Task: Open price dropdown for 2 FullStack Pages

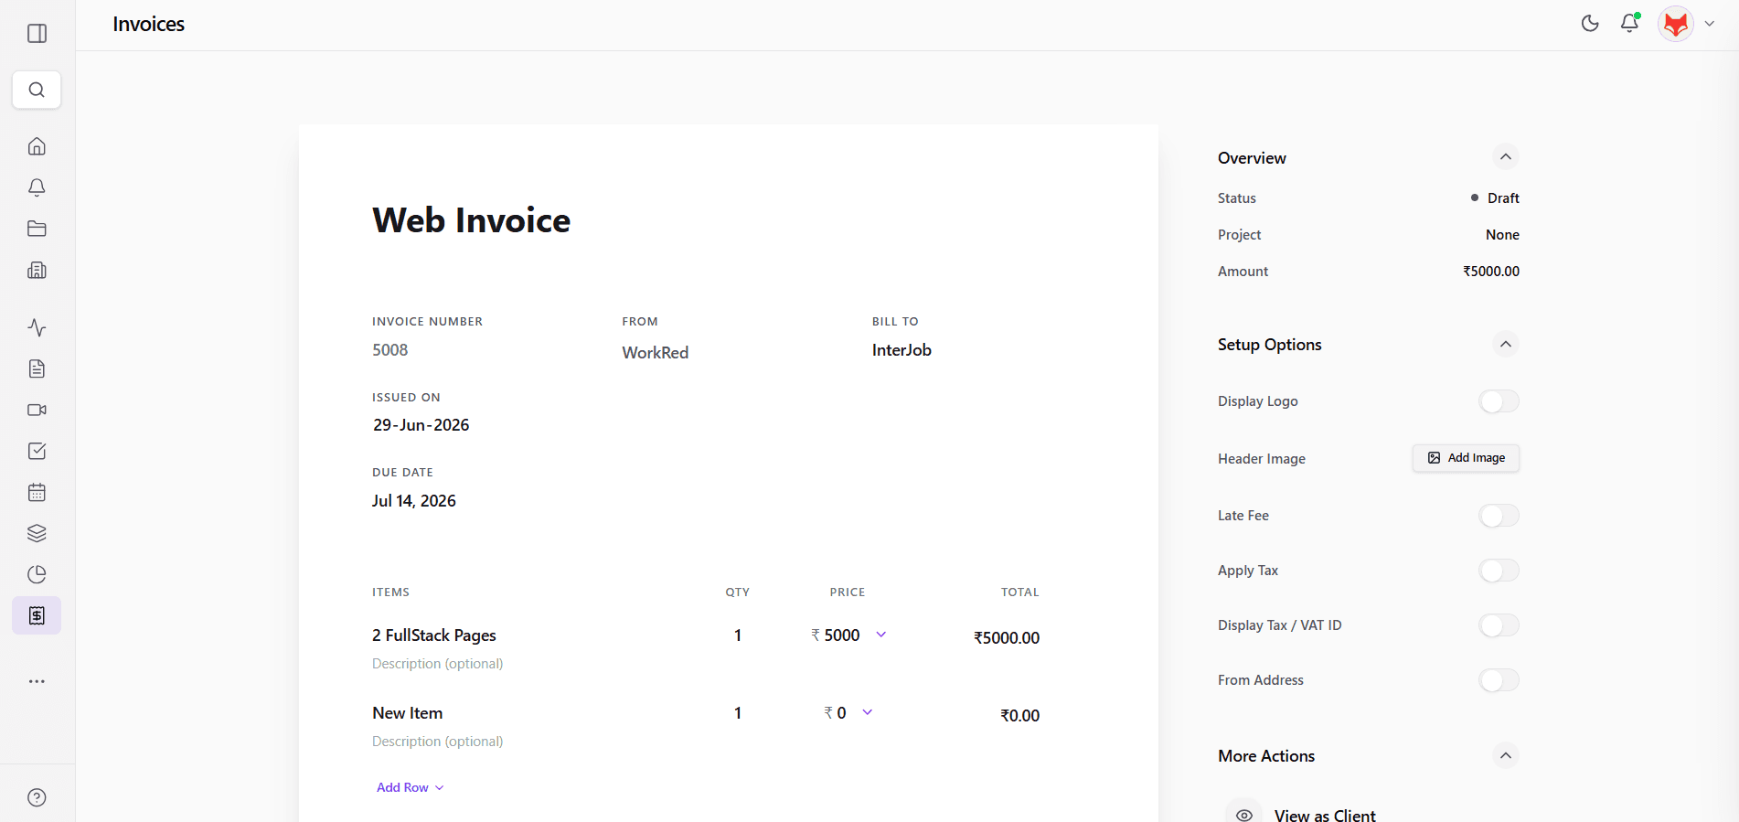Action: coord(881,635)
